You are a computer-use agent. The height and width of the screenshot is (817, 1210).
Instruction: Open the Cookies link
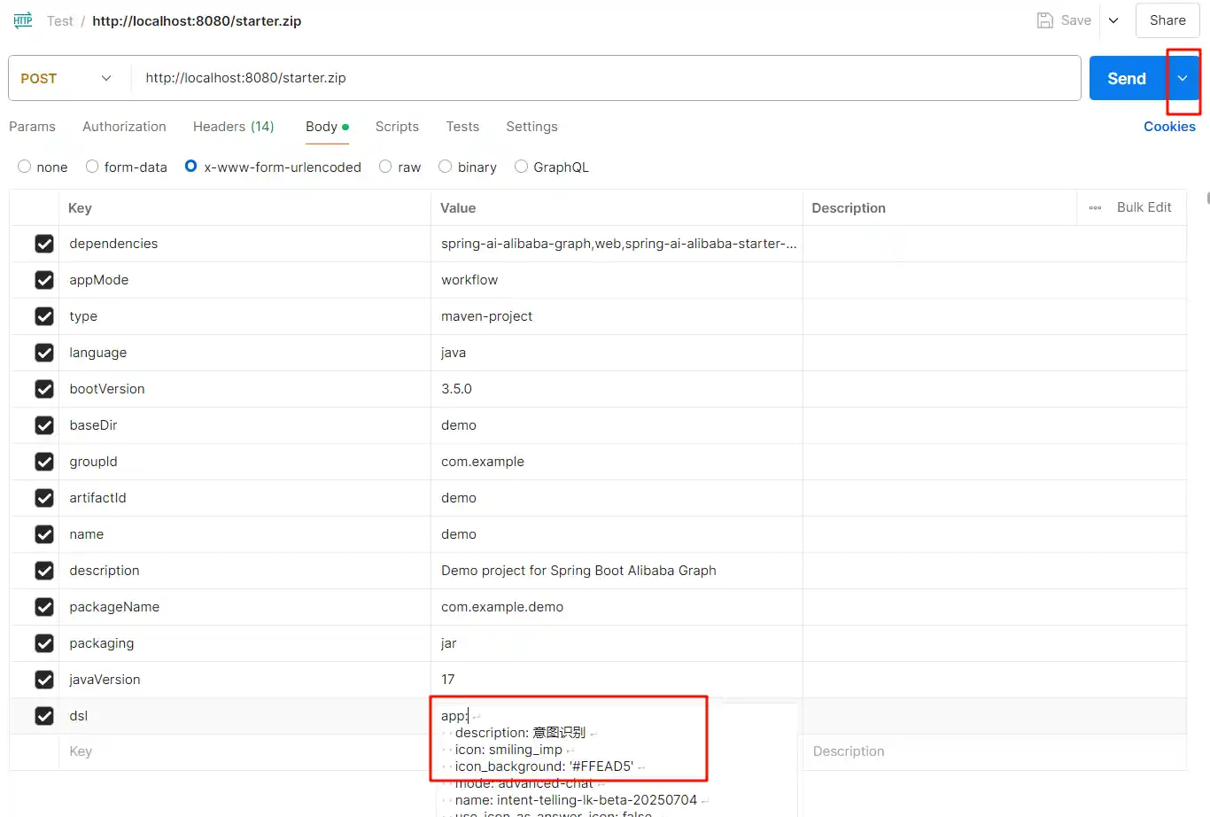point(1169,127)
